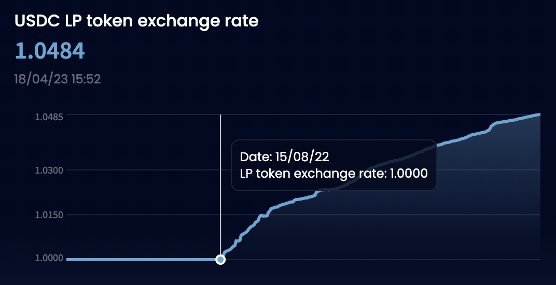Screen dimensions: 556x285
Task: Click the "USDC LP token exchange rate" title
Action: pos(136,21)
